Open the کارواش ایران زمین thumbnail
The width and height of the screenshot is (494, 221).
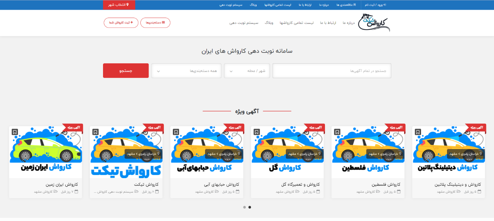pos(46,152)
